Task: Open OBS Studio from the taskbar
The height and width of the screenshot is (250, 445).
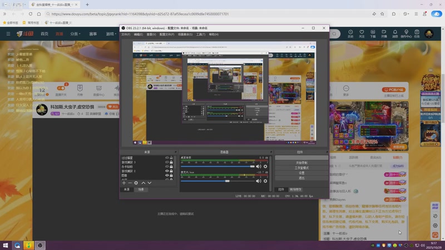Action: (x=40, y=245)
